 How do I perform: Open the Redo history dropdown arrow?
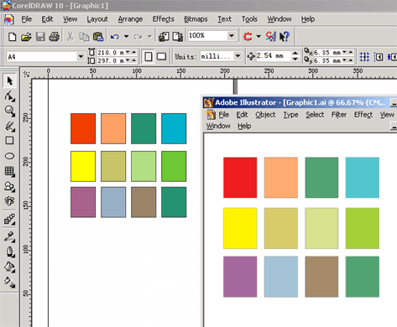(149, 36)
